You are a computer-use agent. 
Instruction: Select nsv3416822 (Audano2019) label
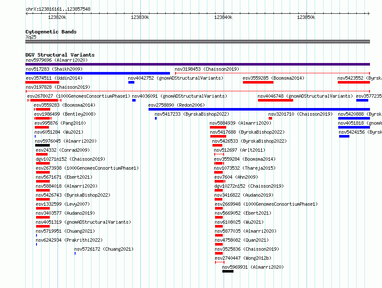244,195
